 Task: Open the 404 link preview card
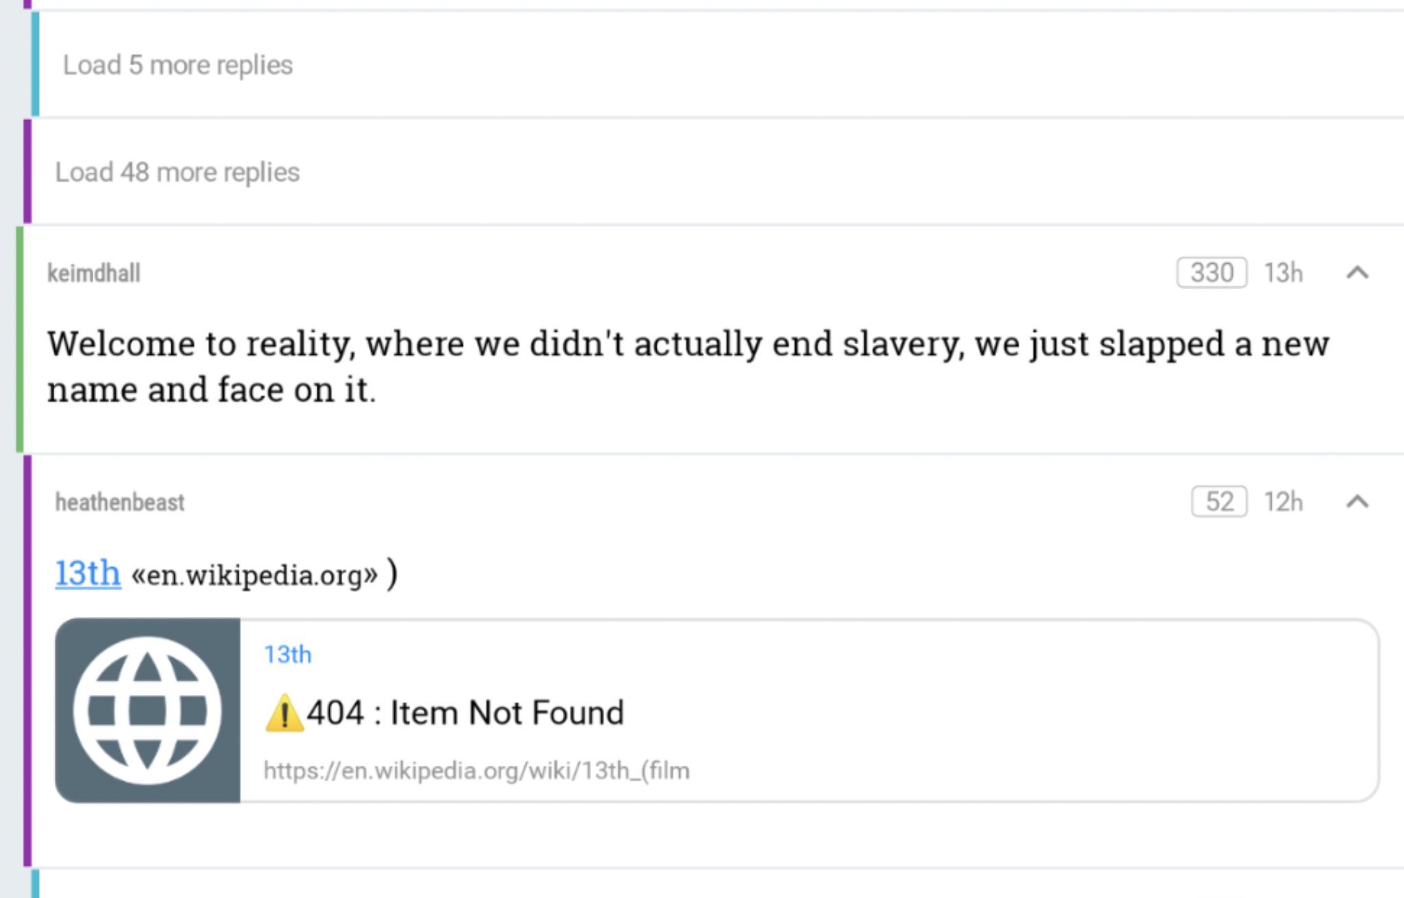pos(686,709)
